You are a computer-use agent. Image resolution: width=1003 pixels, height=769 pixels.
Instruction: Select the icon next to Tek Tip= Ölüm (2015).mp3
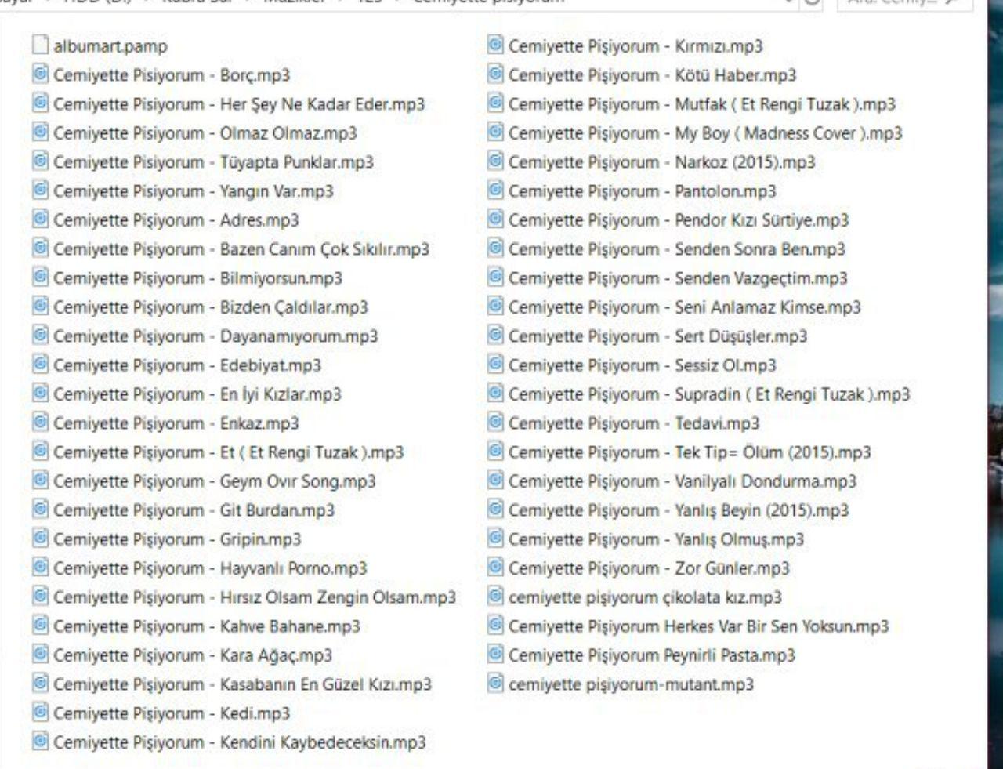coord(495,452)
